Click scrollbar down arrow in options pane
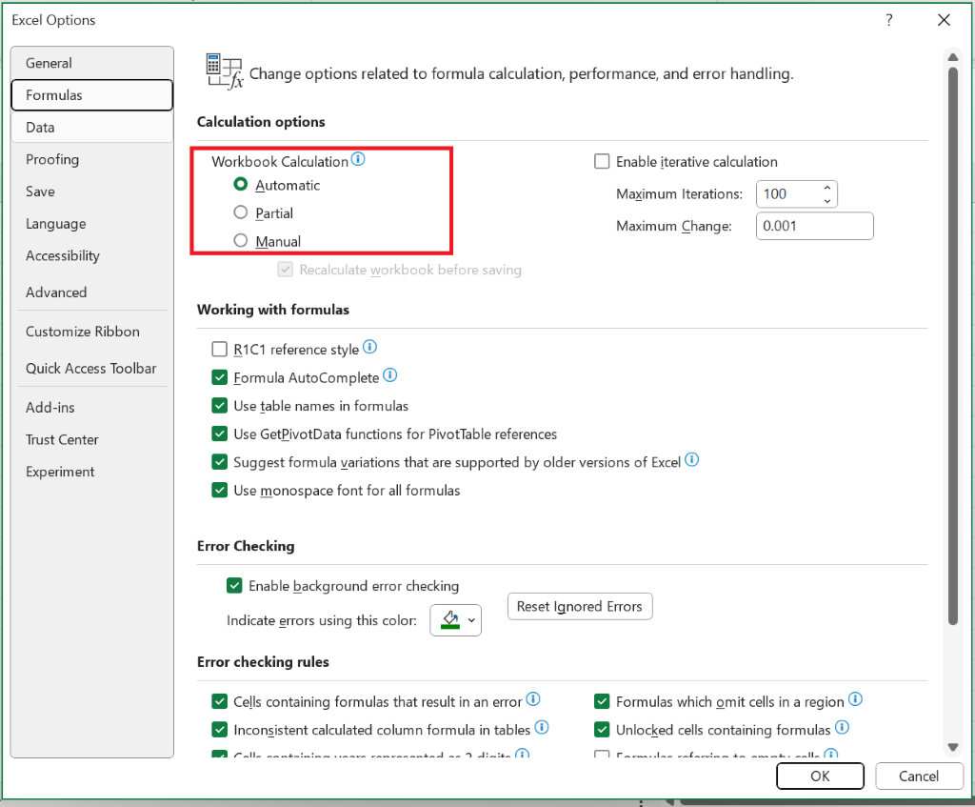This screenshot has width=975, height=807. (x=952, y=747)
